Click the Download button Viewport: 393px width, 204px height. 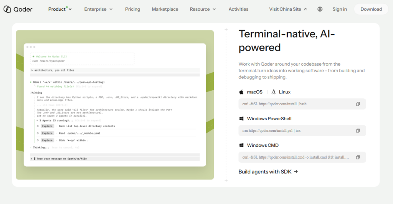[x=371, y=9]
